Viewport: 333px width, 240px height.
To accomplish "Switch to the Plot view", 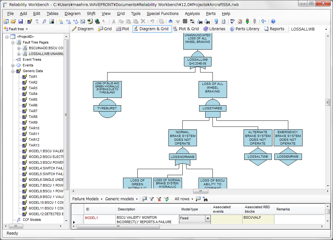I will pos(122,29).
